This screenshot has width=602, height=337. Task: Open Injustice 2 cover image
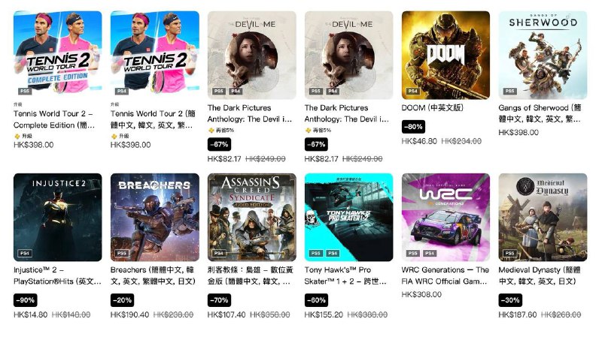click(58, 218)
